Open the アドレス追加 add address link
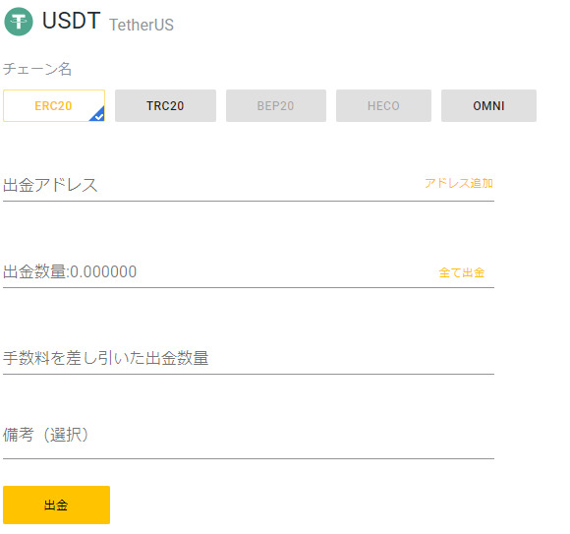This screenshot has height=534, width=570. pos(459,183)
